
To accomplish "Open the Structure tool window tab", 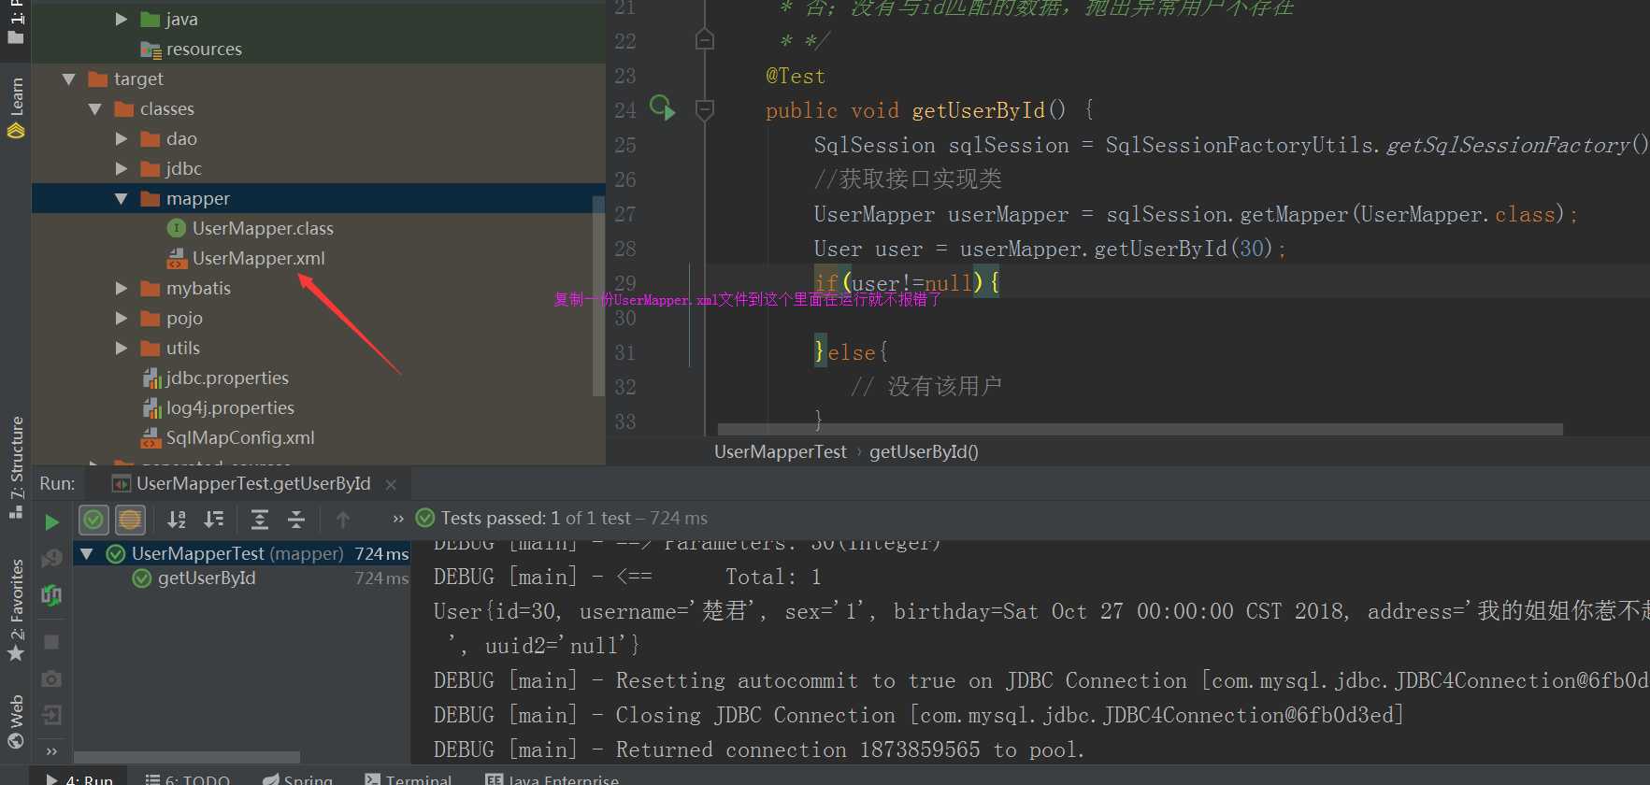I will pos(16,466).
